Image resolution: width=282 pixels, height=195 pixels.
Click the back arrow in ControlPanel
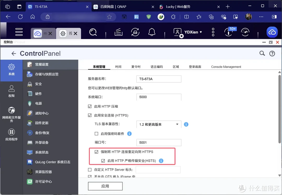click(x=13, y=53)
